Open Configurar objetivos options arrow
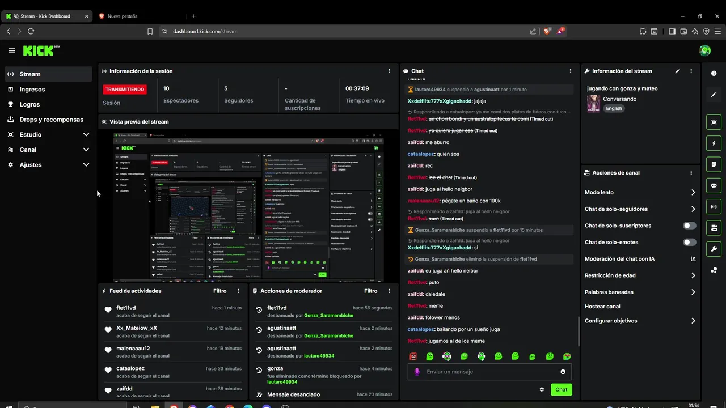This screenshot has width=726, height=408. pos(693,321)
